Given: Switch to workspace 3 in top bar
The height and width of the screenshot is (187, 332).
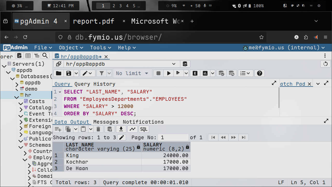Looking at the screenshot, I should pos(120,6).
